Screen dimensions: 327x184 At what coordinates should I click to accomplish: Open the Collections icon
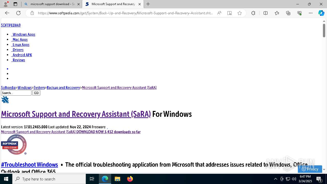pyautogui.click(x=288, y=13)
